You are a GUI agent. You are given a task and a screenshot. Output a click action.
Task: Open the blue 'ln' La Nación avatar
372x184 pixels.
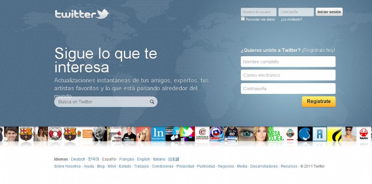click(x=158, y=134)
